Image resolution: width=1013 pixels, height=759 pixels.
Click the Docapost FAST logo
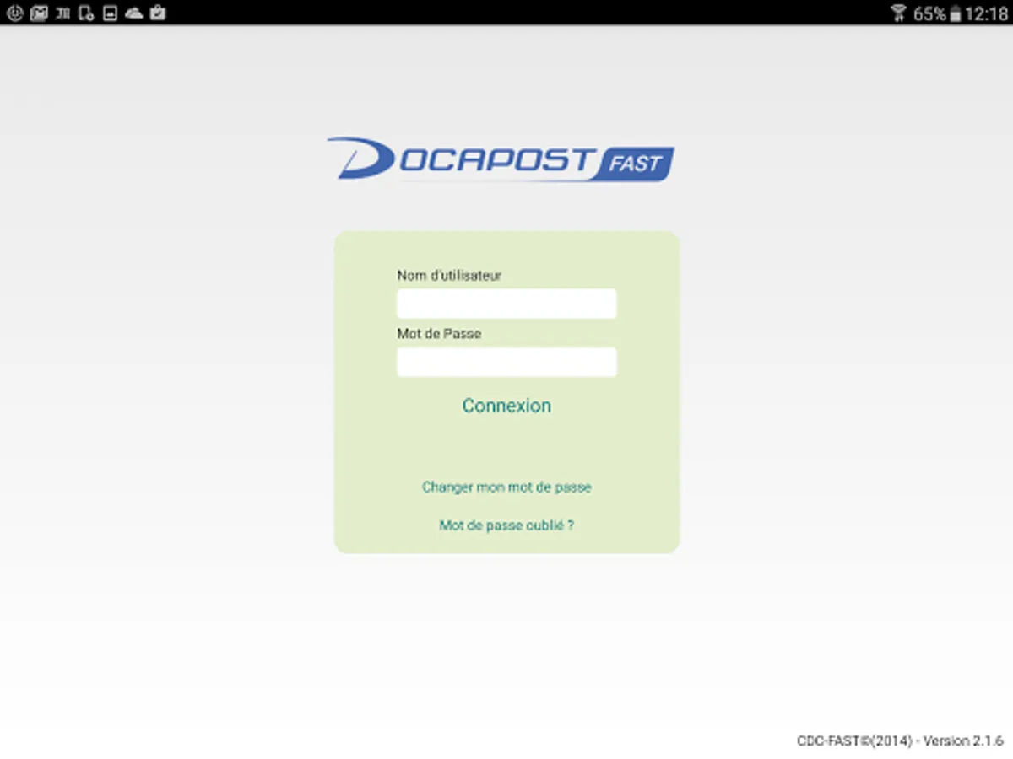pos(501,159)
